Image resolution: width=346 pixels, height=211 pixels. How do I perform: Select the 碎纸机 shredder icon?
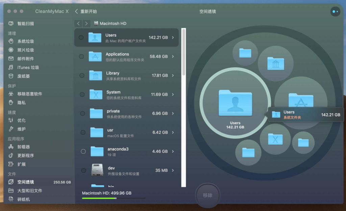tap(11, 199)
